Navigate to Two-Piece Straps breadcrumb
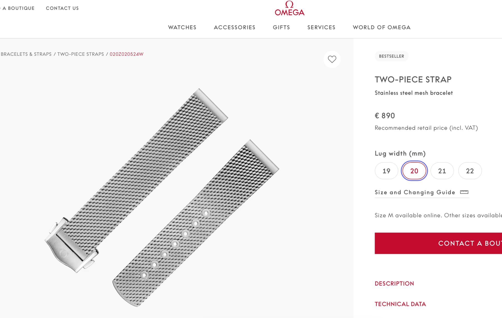 tap(81, 54)
